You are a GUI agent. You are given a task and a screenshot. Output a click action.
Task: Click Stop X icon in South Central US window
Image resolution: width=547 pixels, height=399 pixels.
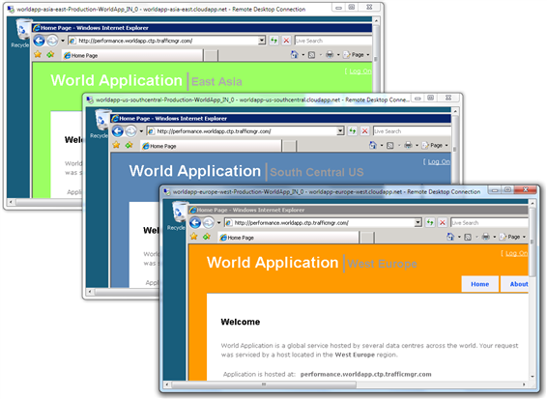click(x=364, y=131)
